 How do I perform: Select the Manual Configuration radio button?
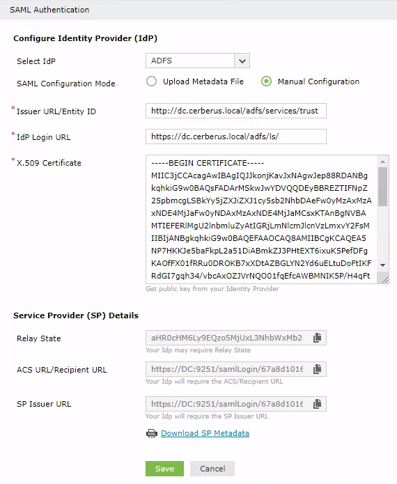(x=266, y=81)
